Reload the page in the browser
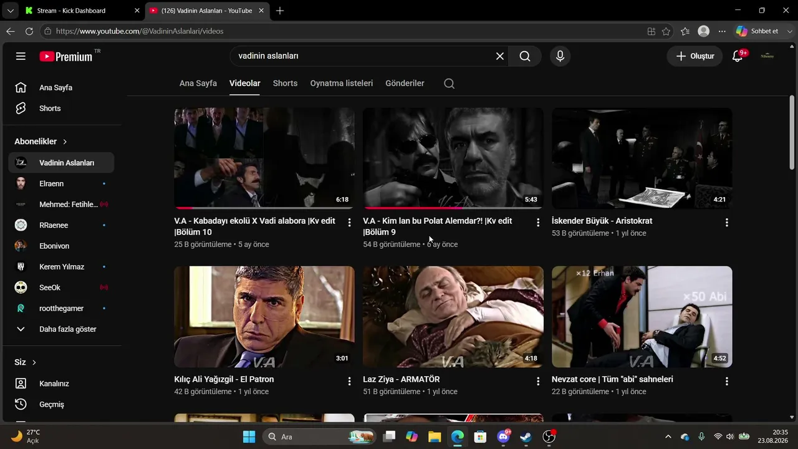This screenshot has height=449, width=798. point(29,31)
